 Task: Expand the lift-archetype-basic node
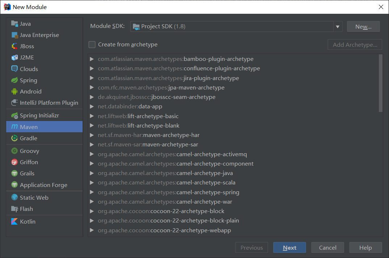pos(92,116)
